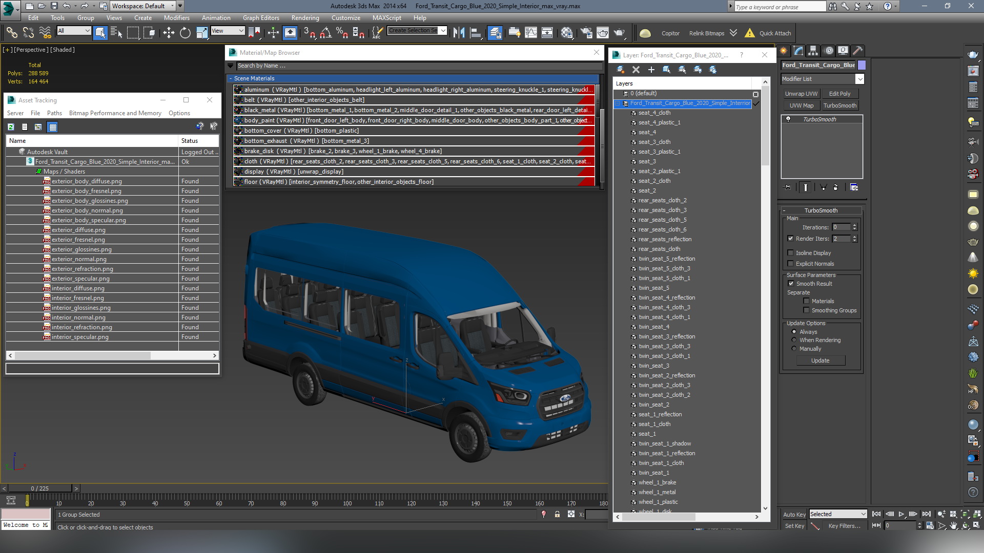Click the Mirror tool icon
984x553 pixels.
click(x=459, y=33)
